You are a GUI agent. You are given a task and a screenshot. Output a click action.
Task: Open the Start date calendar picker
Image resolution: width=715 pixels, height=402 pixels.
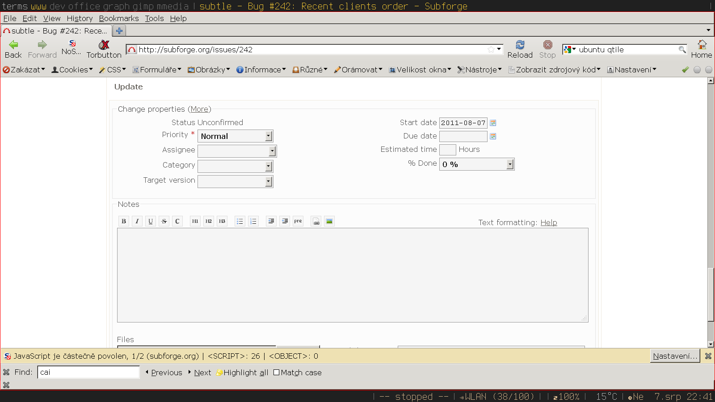493,123
